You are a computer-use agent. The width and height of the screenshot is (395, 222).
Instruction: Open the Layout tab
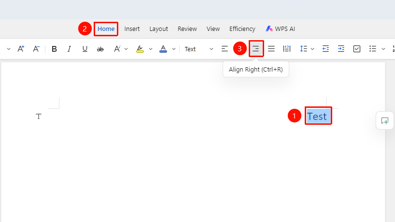(158, 29)
